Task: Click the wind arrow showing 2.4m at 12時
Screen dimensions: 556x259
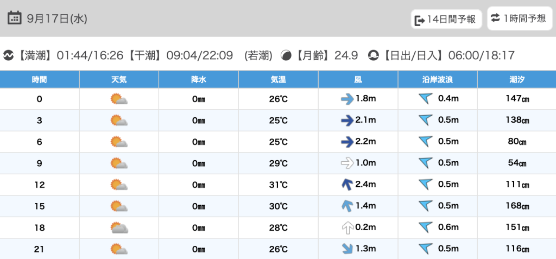Action: pyautogui.click(x=346, y=185)
